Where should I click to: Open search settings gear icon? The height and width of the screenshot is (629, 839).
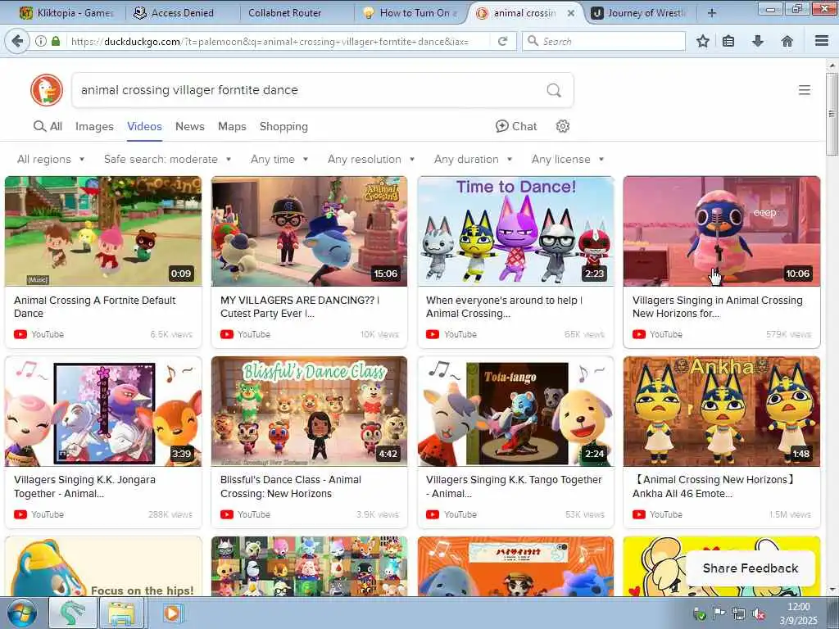pos(562,126)
